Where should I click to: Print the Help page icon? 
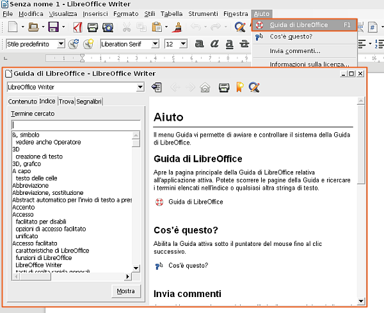pos(224,88)
